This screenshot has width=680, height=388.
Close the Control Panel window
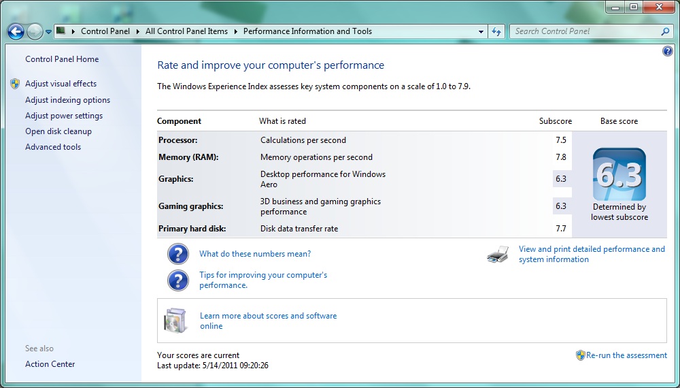659,7
